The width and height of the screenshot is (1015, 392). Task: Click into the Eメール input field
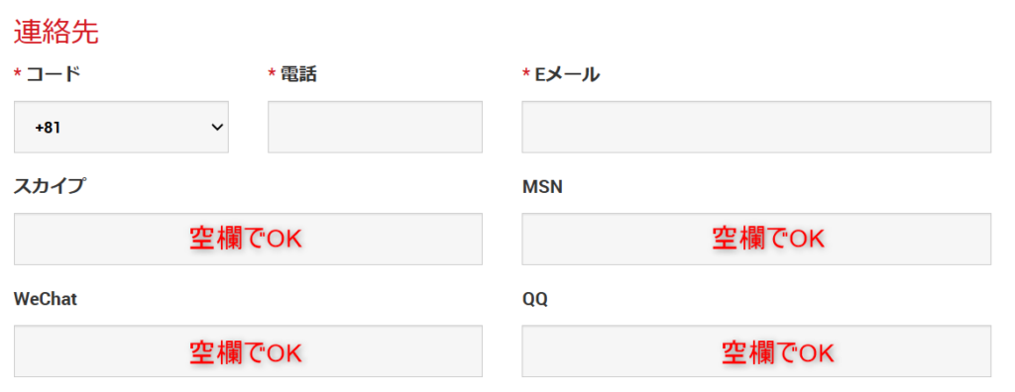pyautogui.click(x=756, y=127)
